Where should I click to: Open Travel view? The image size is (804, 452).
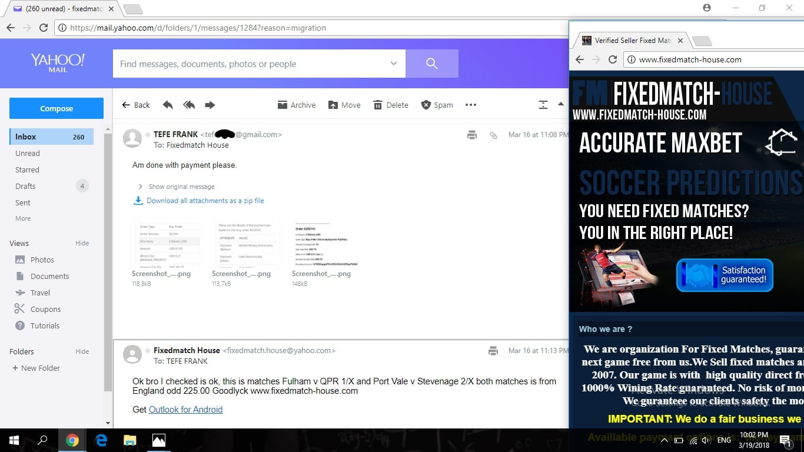pyautogui.click(x=40, y=293)
